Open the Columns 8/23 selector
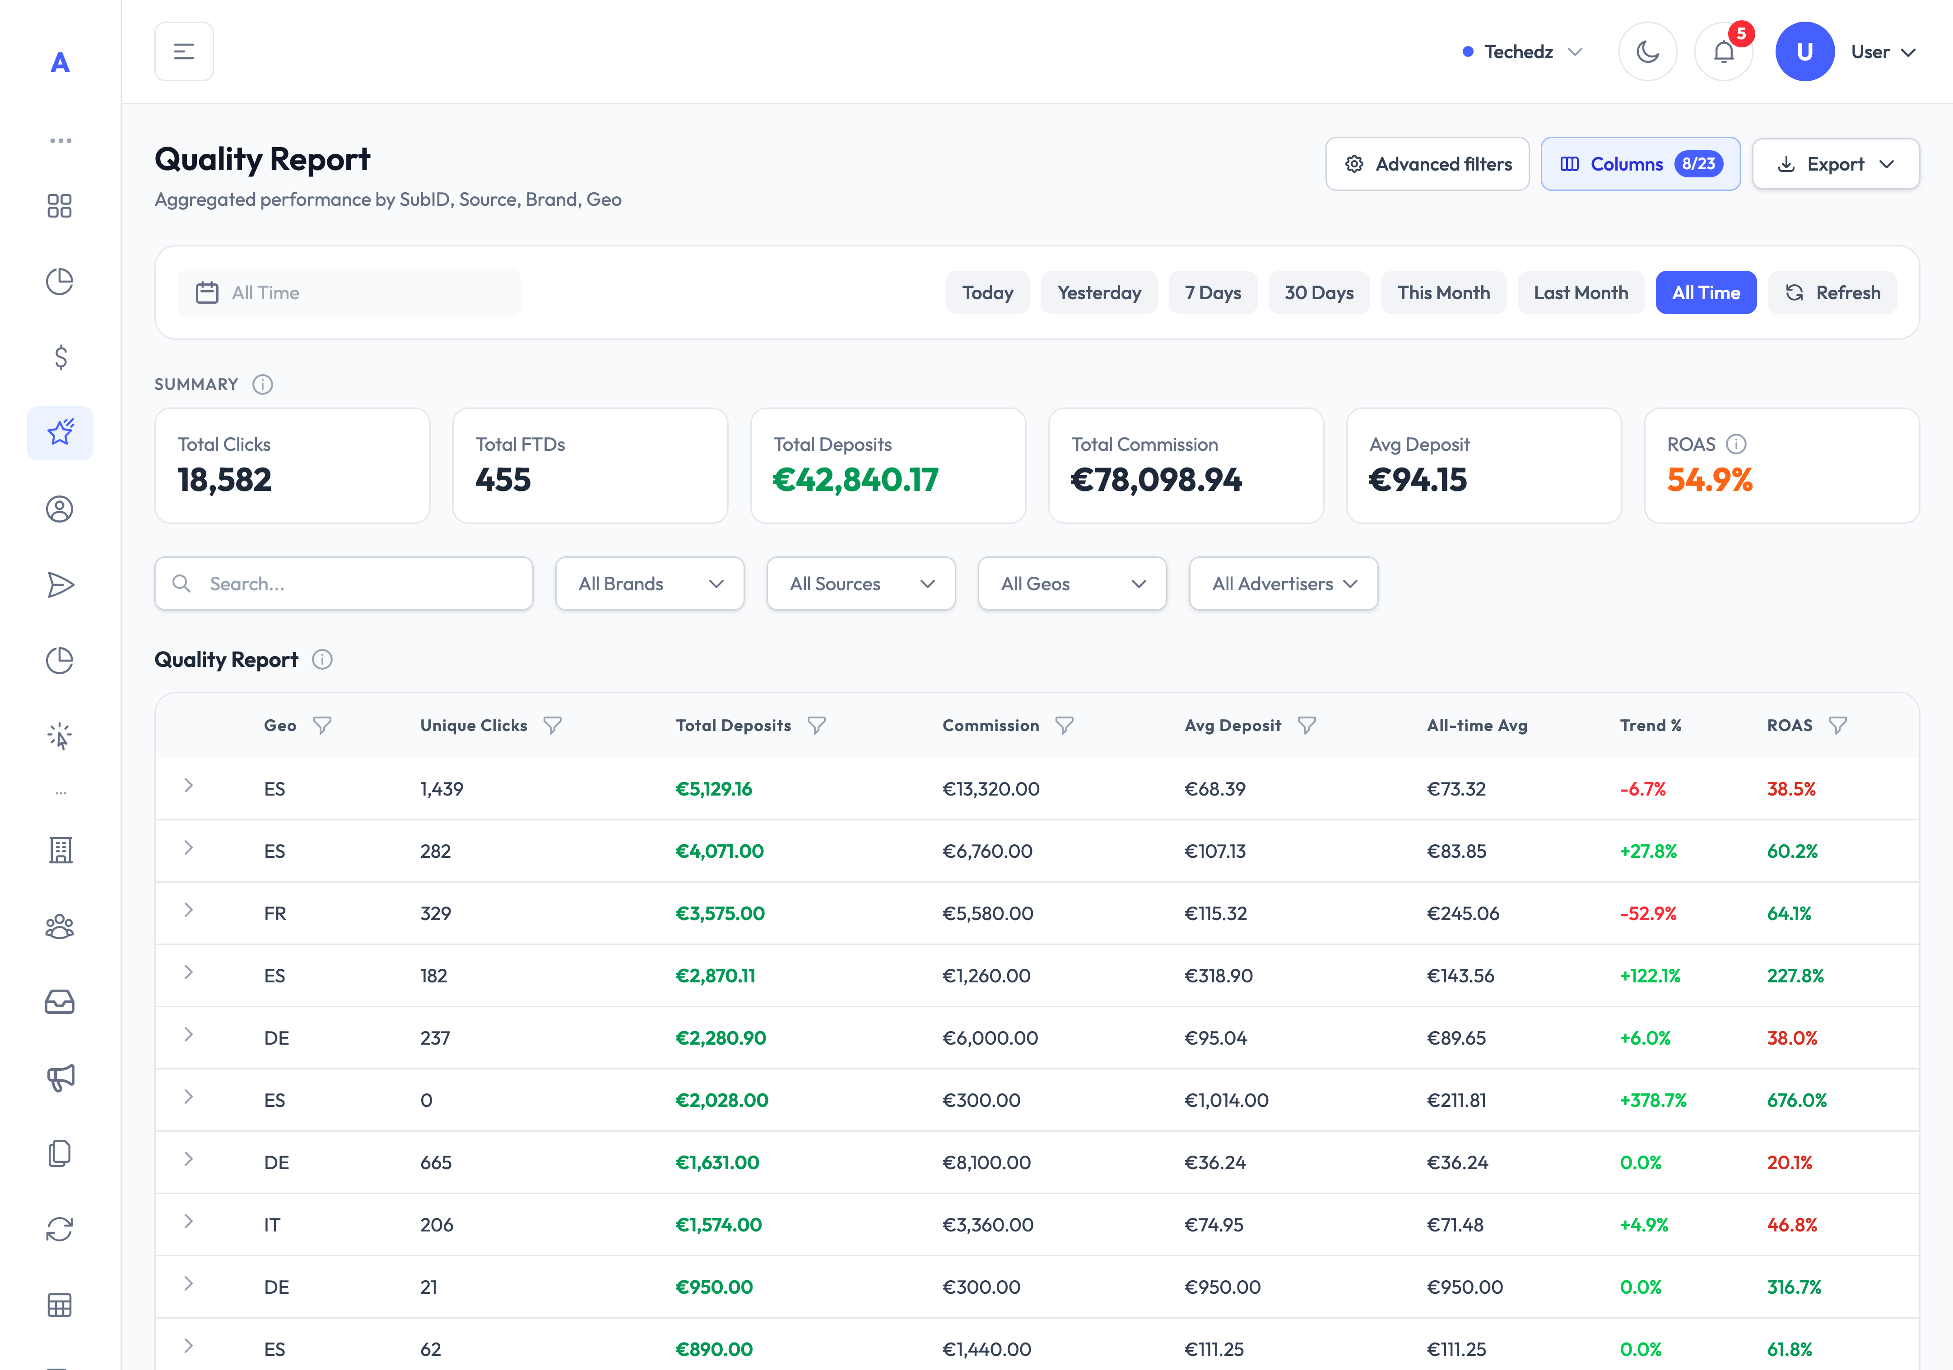Screen dimensions: 1953x1370 coord(1641,164)
